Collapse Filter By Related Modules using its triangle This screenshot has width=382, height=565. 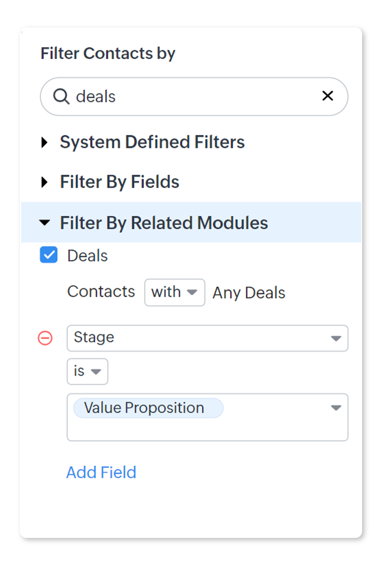pyautogui.click(x=44, y=223)
